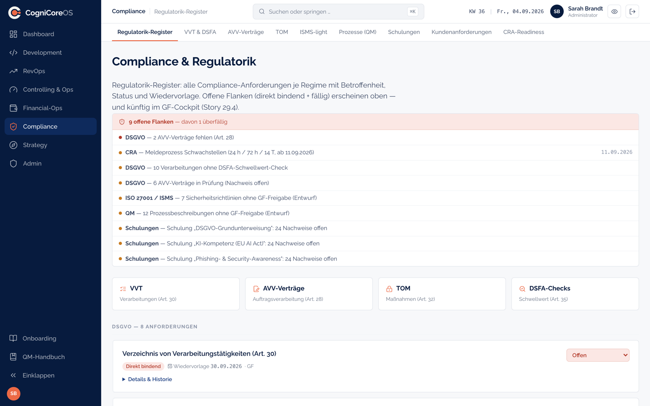Click the DSGVO 2 AVV-Verträge fehlen row
Image resolution: width=650 pixels, height=406 pixels.
tap(375, 138)
